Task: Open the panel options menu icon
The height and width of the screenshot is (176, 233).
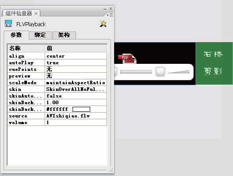Action: click(110, 15)
